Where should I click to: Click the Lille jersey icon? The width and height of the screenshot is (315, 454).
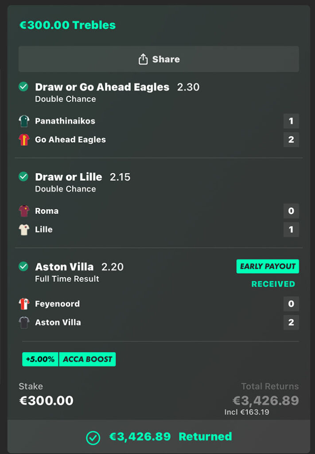pyautogui.click(x=24, y=229)
